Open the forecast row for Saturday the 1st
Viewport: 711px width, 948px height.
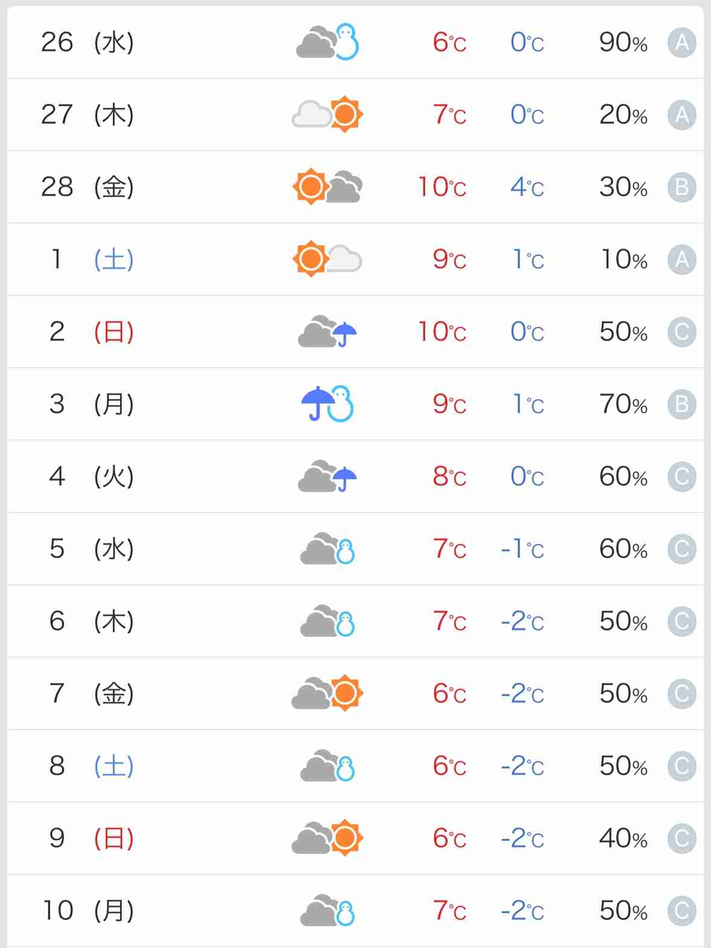point(355,259)
